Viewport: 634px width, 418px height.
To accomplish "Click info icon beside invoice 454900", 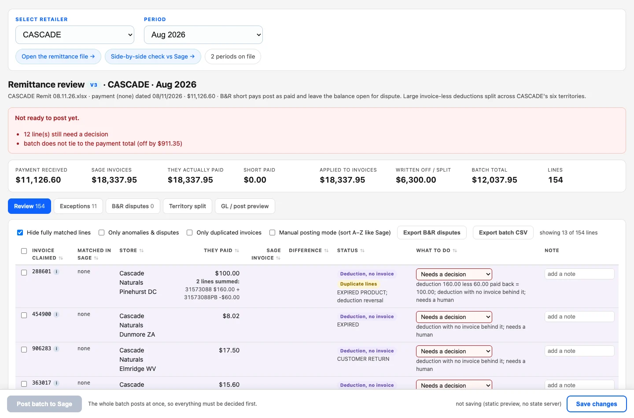I will click(56, 315).
